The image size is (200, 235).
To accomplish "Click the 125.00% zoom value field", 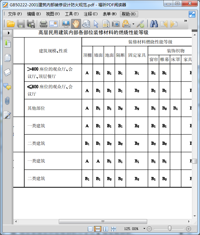I will point(131,229).
